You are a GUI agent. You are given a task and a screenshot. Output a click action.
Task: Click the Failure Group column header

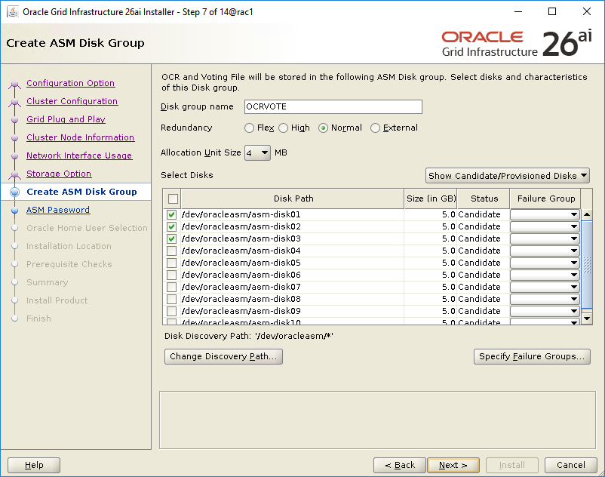pos(545,198)
